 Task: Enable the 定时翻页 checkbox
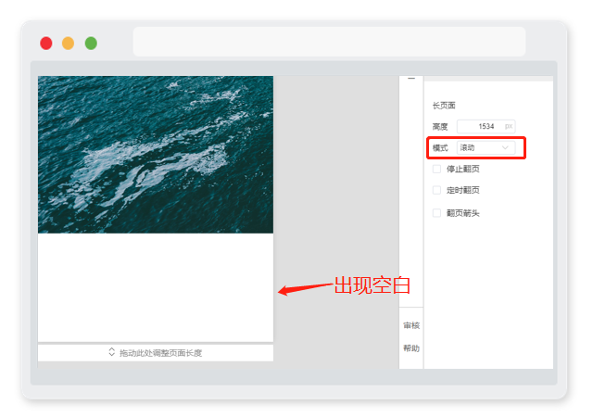coord(436,190)
